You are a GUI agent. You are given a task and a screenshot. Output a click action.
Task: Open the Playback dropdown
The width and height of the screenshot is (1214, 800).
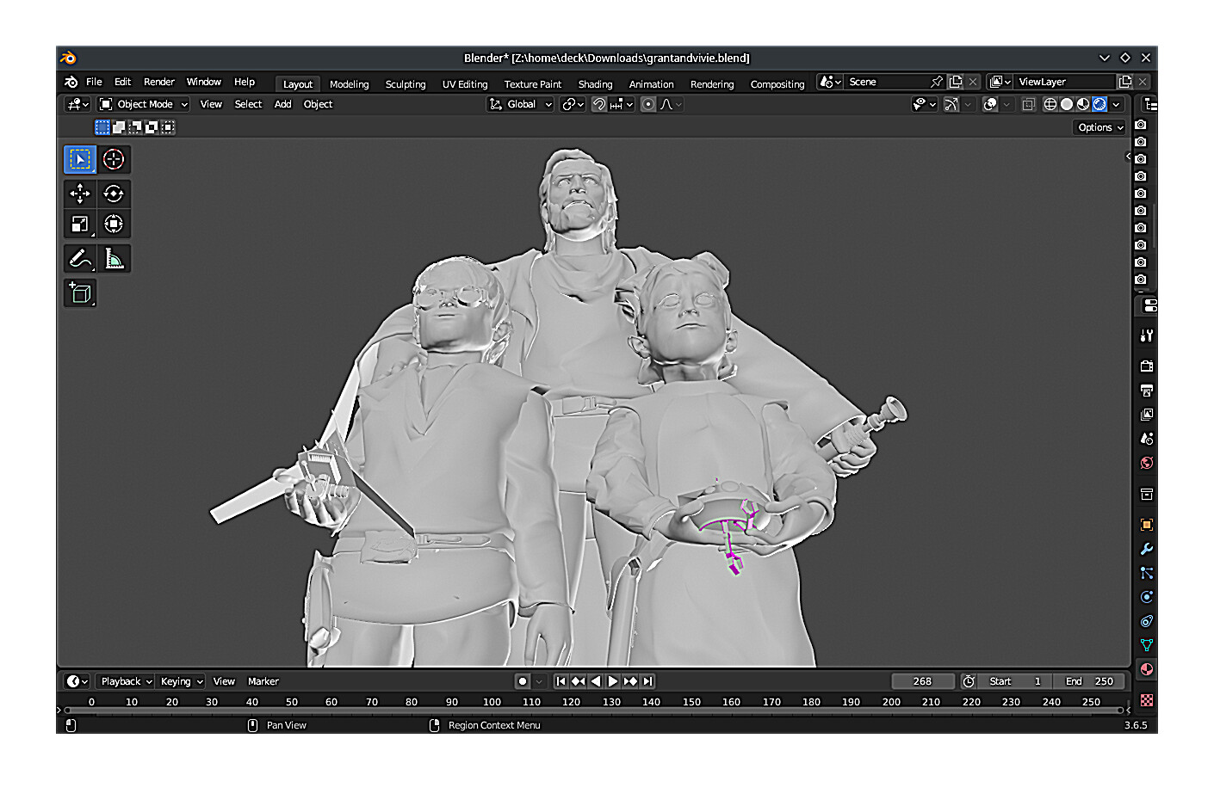[125, 681]
